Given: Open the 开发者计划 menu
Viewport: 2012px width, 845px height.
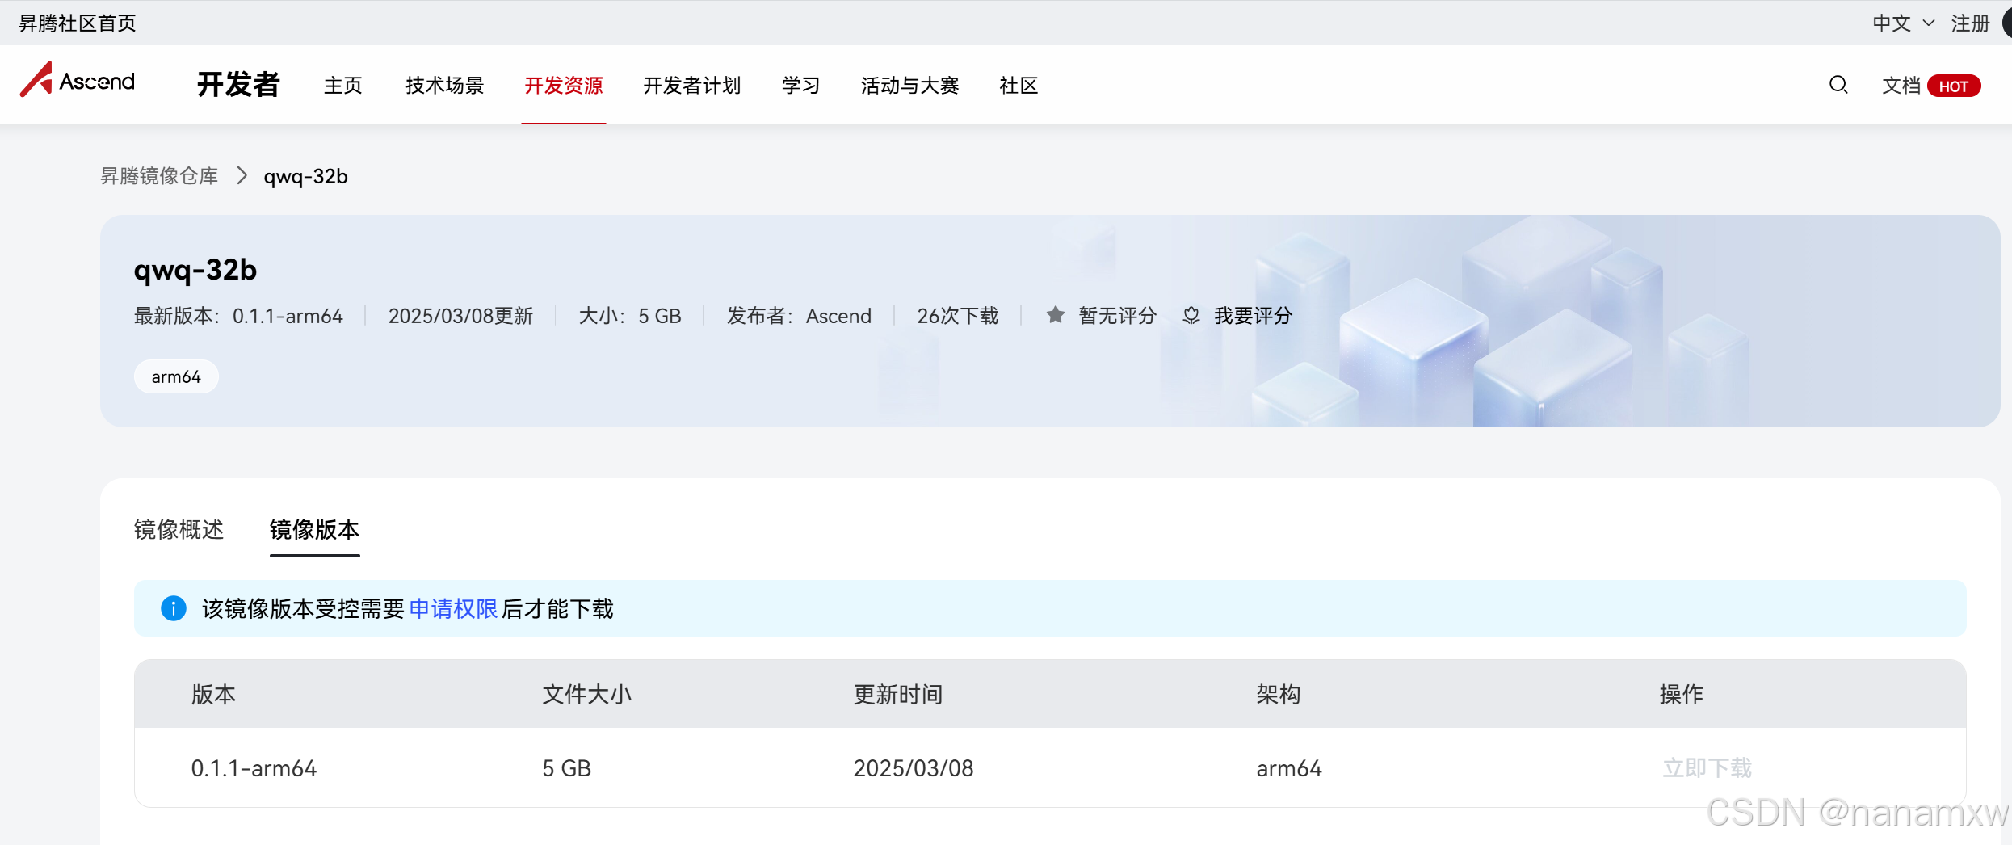Looking at the screenshot, I should (x=692, y=85).
